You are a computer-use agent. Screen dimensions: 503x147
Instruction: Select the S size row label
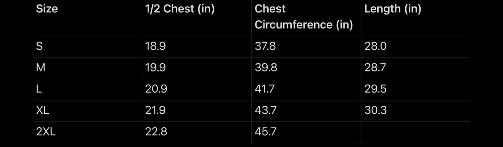pos(39,46)
